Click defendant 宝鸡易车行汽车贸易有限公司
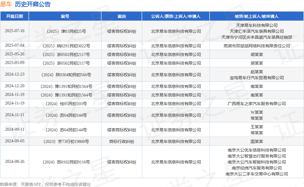The image size is (304, 187). pos(257,78)
